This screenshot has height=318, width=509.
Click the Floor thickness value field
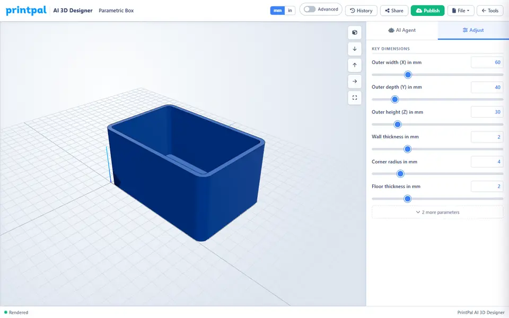[487, 186]
